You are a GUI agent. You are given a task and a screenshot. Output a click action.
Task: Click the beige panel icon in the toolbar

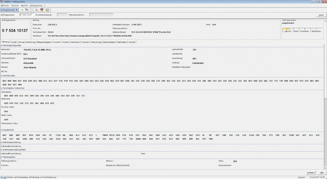pyautogui.click(x=47, y=10)
